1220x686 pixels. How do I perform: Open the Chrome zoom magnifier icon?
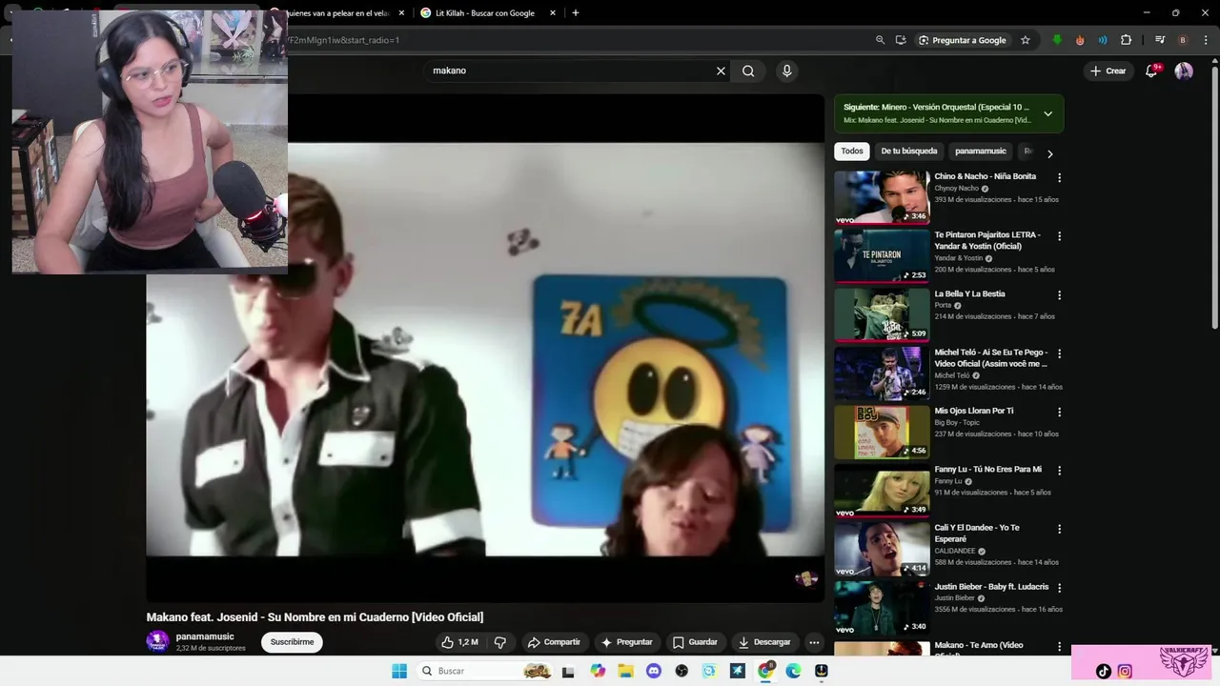click(x=880, y=40)
